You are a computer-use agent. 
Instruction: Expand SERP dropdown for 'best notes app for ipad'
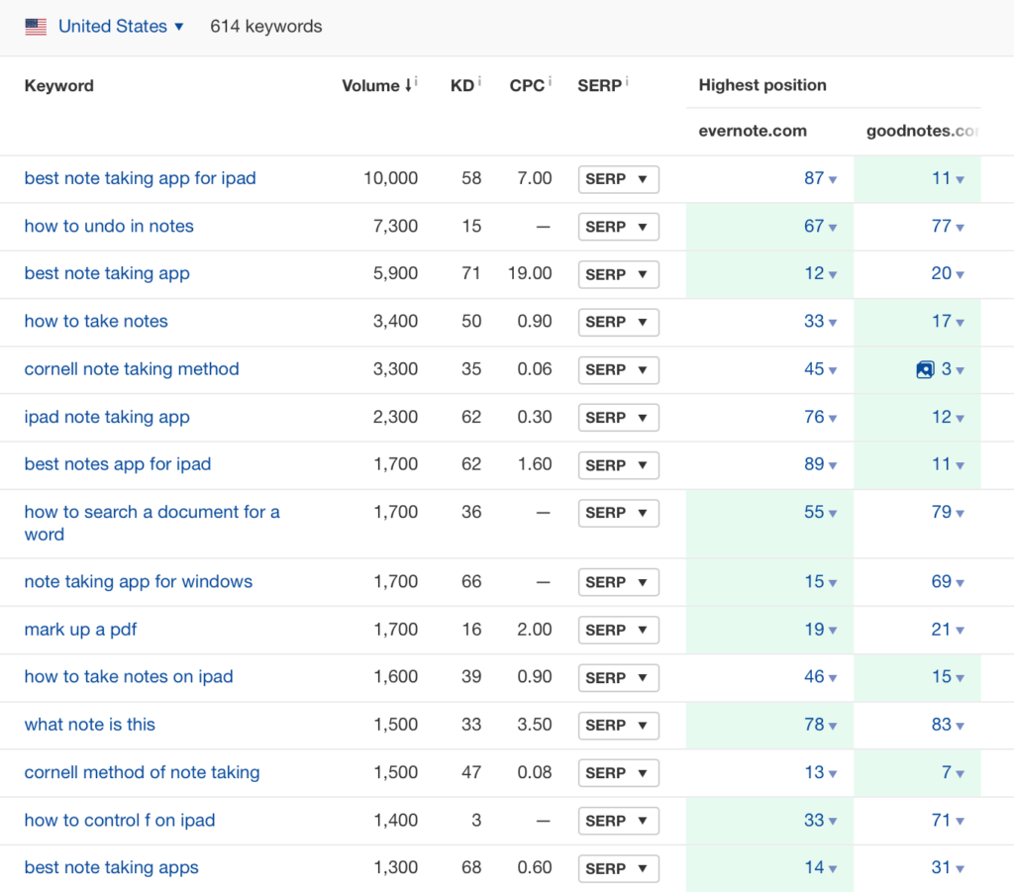618,465
